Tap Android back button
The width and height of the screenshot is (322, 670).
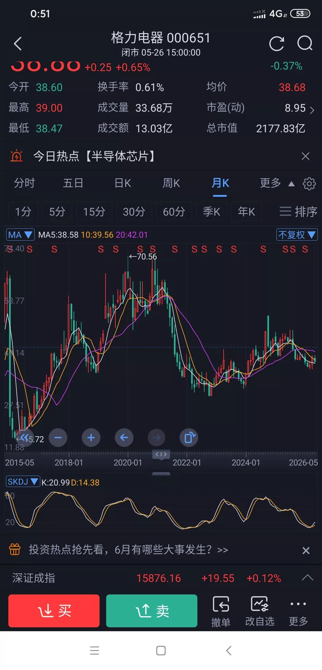click(x=229, y=650)
